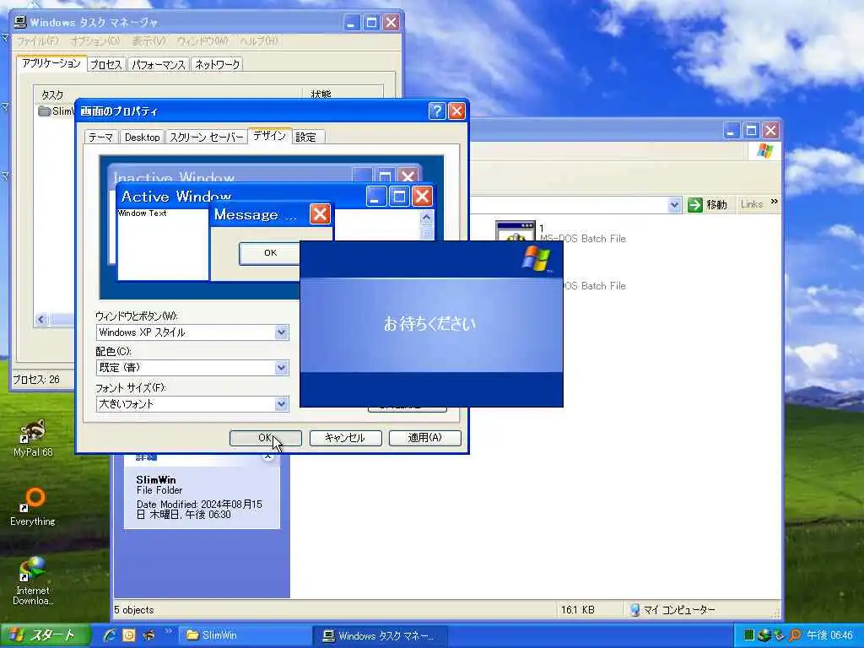Click the third quick launch icon

[x=148, y=634]
